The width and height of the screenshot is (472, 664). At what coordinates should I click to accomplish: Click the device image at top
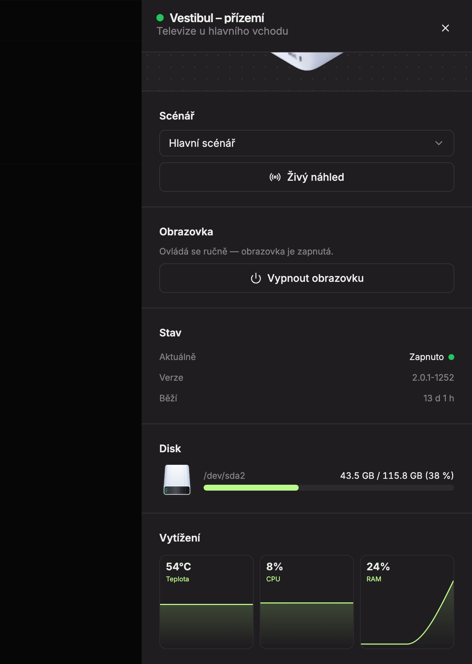click(x=307, y=61)
